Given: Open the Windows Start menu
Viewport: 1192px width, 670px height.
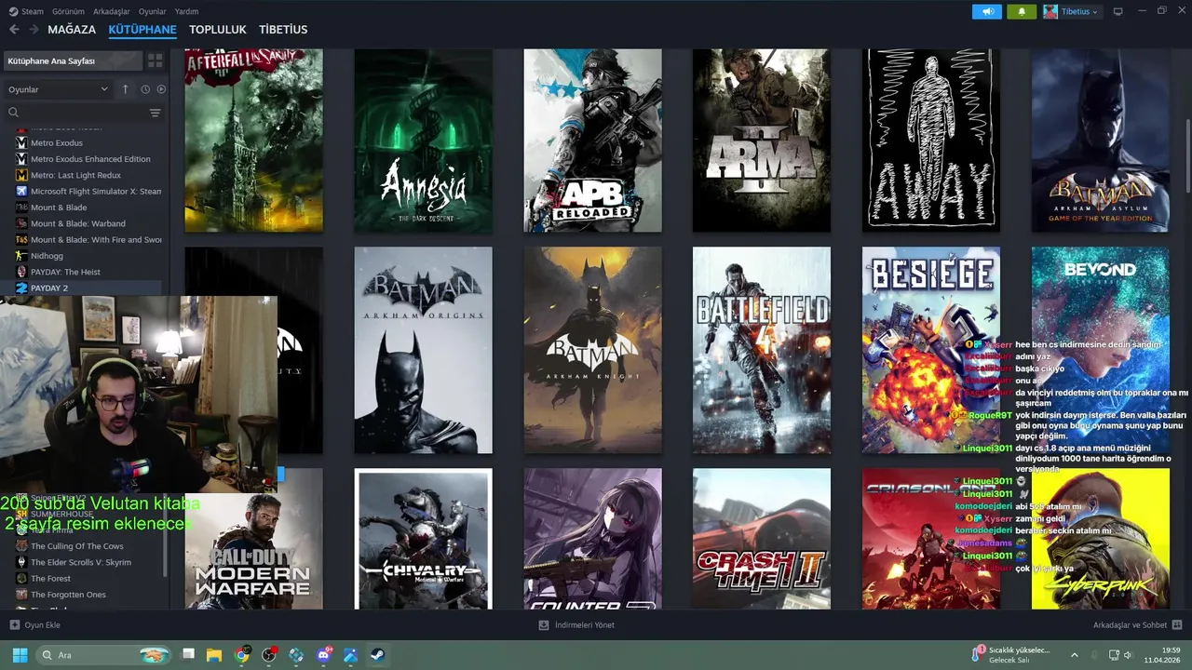Looking at the screenshot, I should (20, 655).
